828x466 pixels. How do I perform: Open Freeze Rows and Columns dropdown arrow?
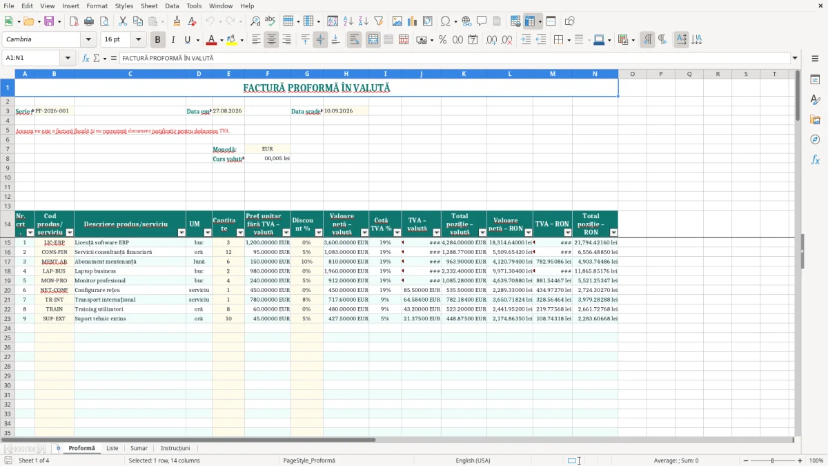[x=540, y=21]
